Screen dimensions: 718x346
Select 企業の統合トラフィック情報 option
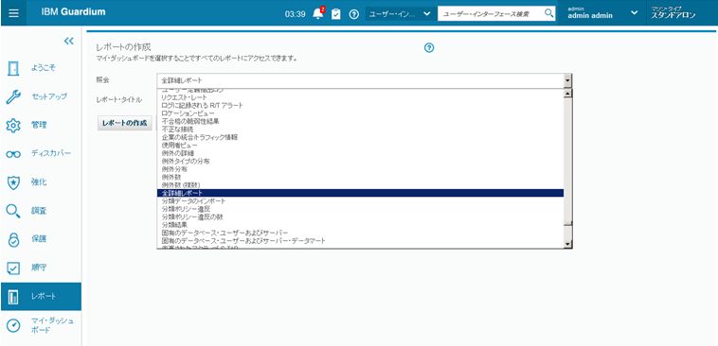coord(360,137)
